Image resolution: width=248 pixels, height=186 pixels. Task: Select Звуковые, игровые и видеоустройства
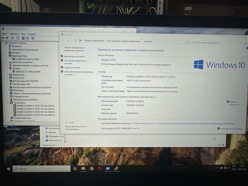click(30, 65)
